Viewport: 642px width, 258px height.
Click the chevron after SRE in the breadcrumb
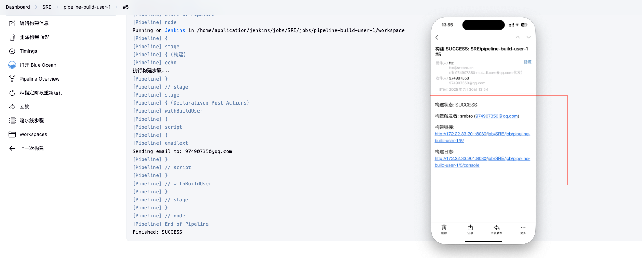[58, 7]
